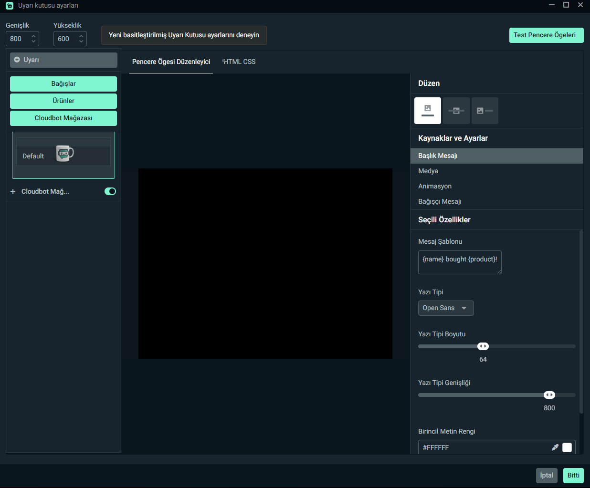The width and height of the screenshot is (590, 488).
Task: Open the Medya settings section
Action: point(497,171)
